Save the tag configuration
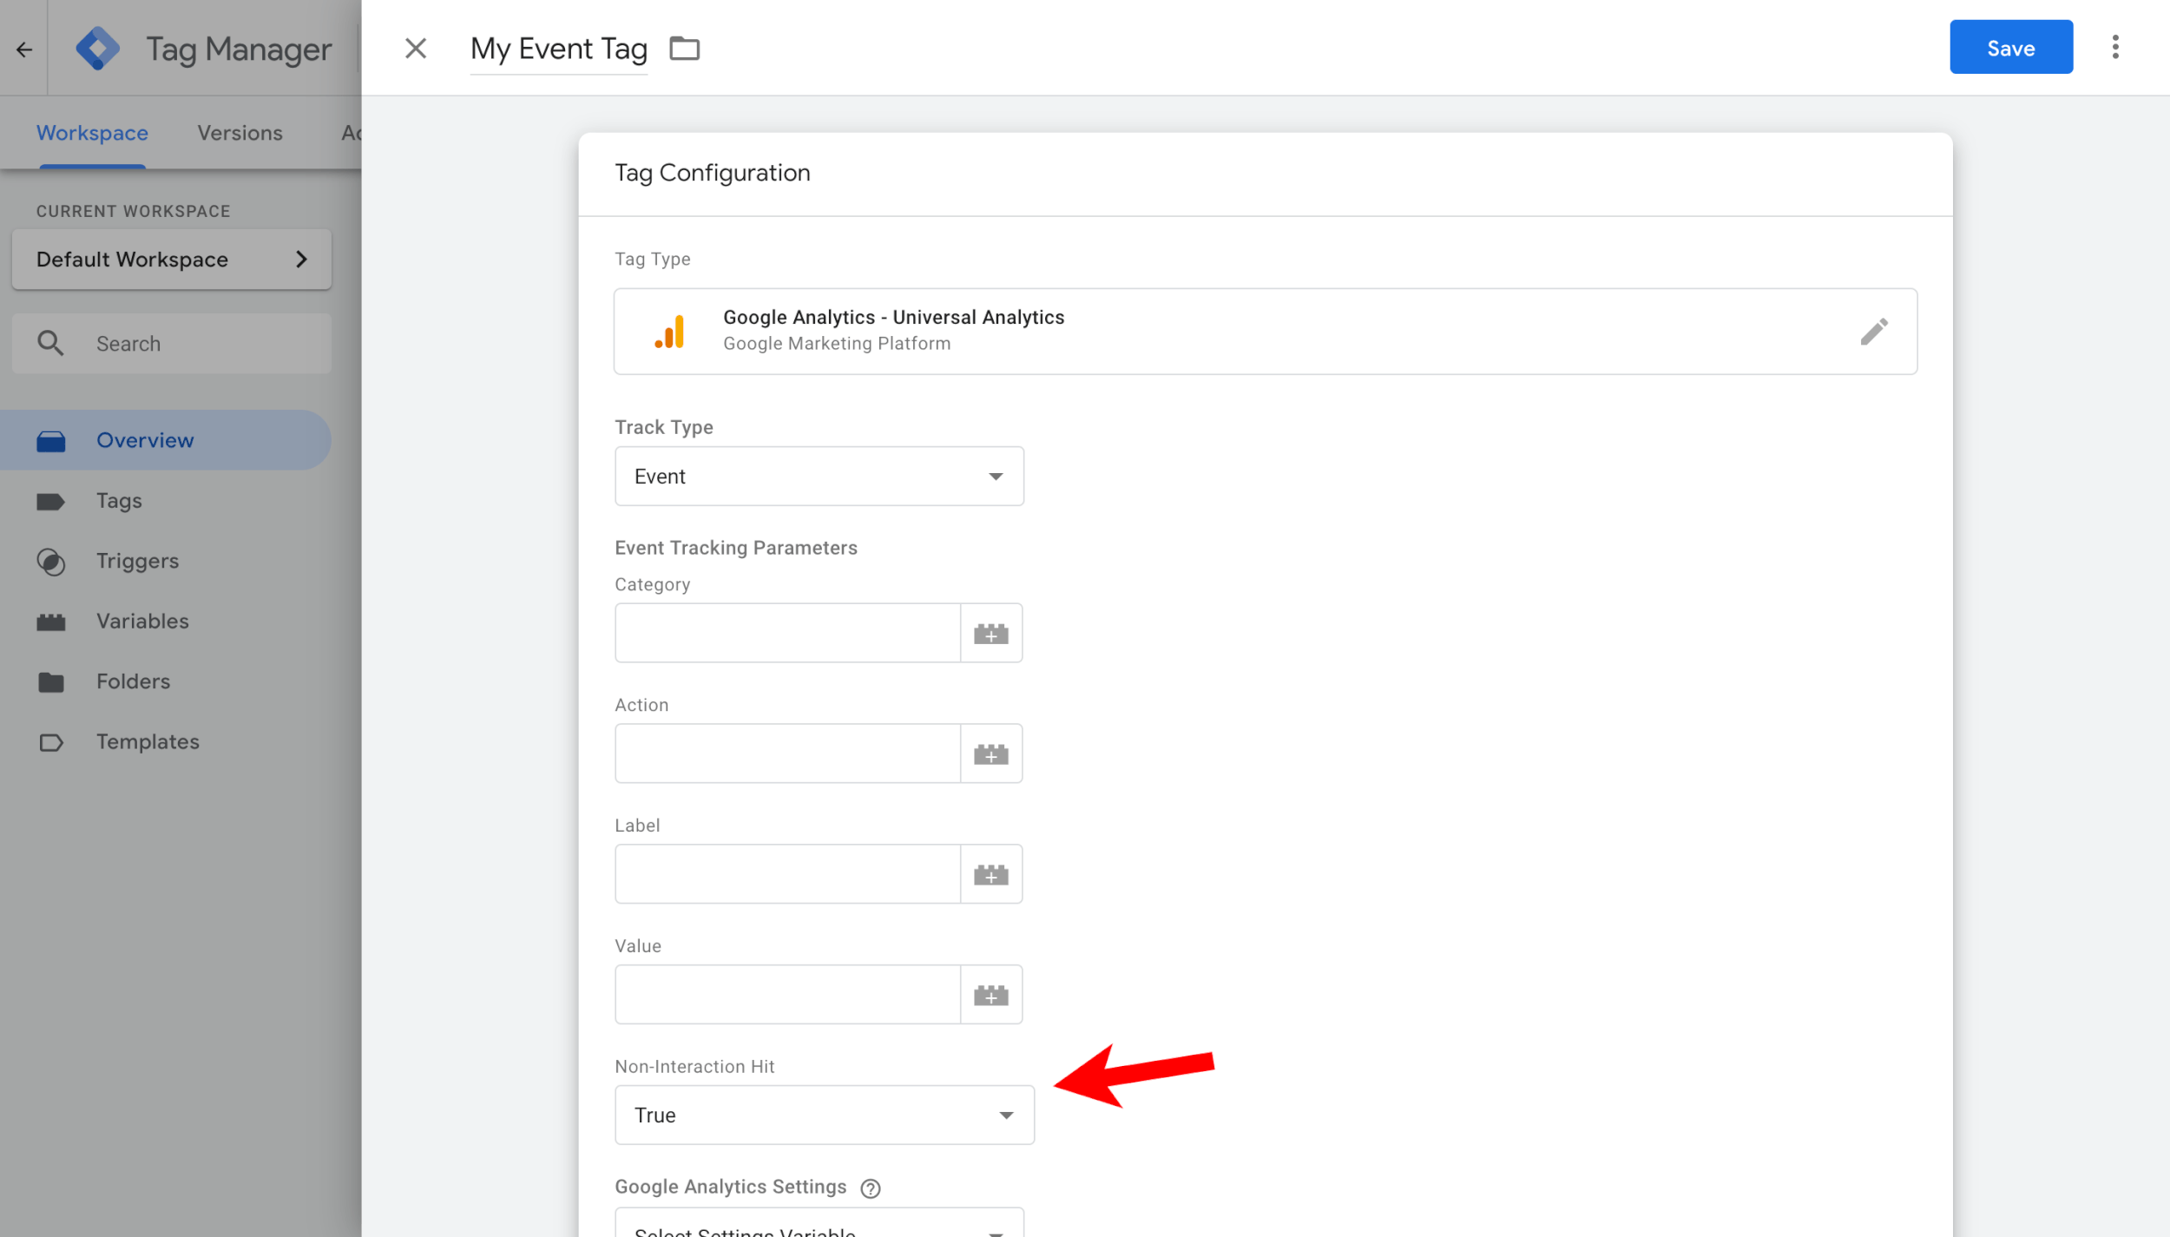 [x=2011, y=47]
